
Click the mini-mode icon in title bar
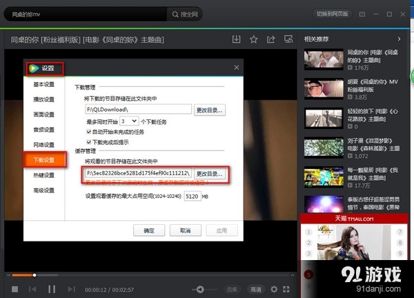point(362,14)
